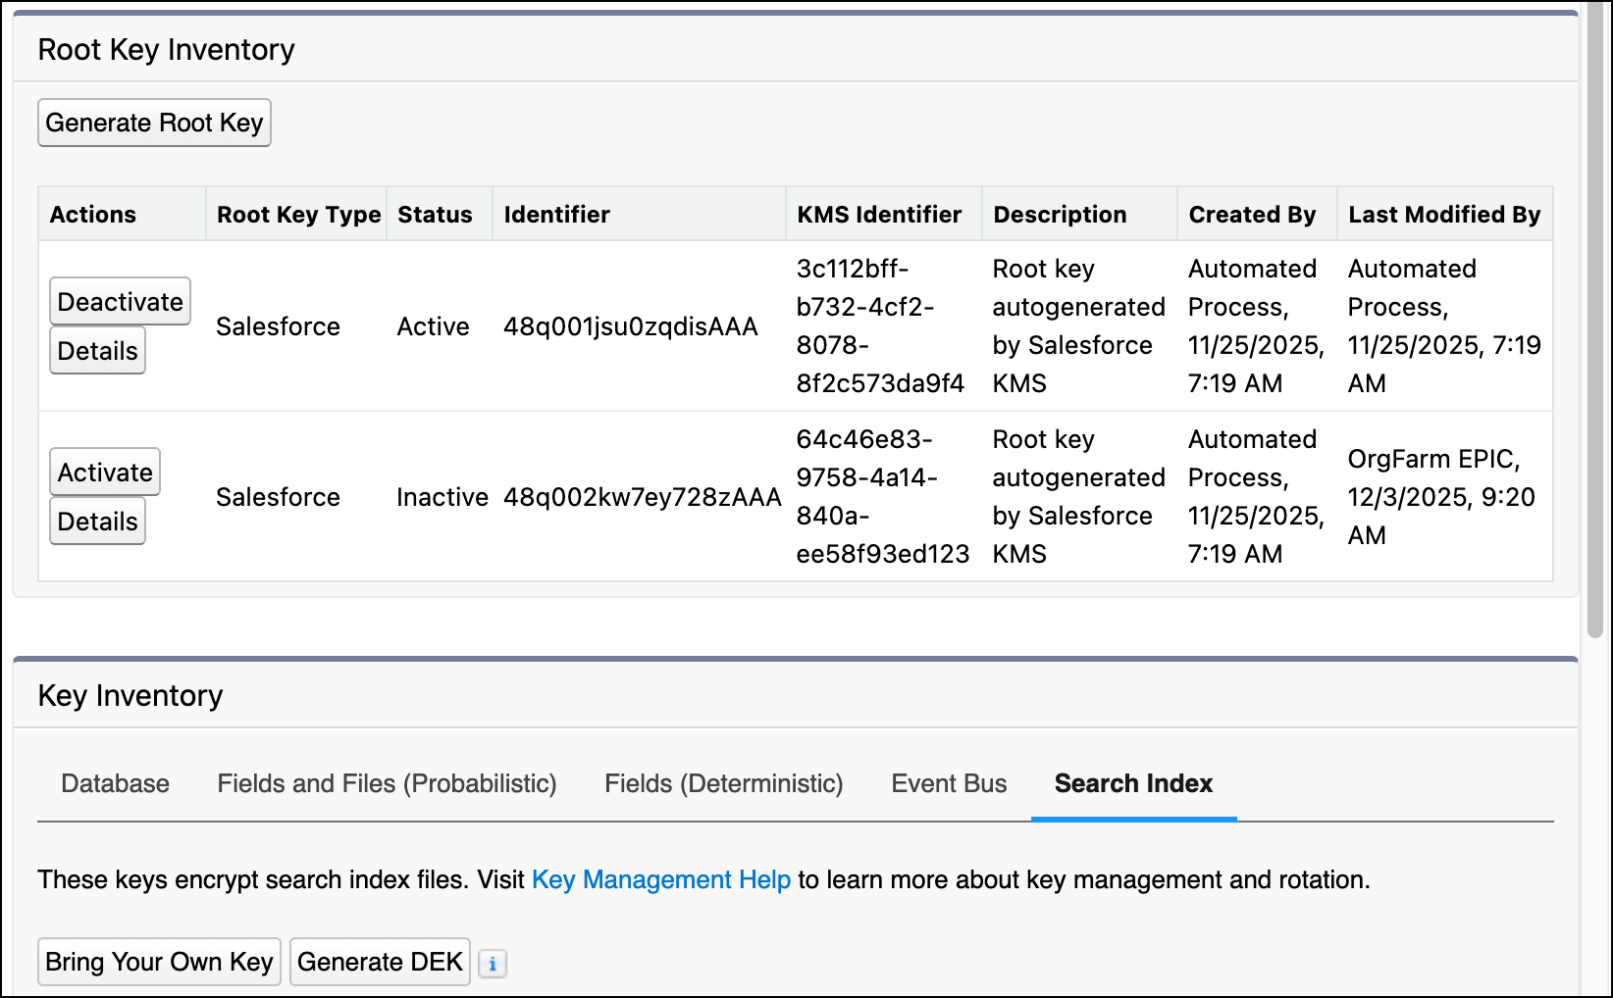Click Description cell of the Active key row
1613x998 pixels.
[x=1078, y=325]
